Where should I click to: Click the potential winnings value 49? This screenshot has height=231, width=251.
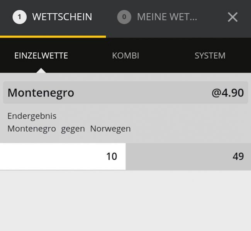click(238, 156)
